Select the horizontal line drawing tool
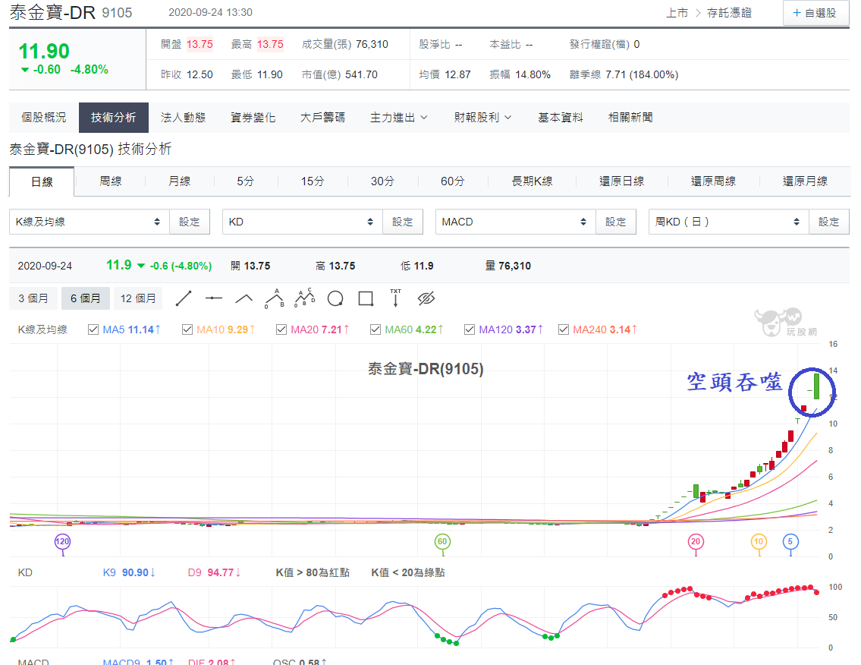The width and height of the screenshot is (861, 665). point(214,298)
